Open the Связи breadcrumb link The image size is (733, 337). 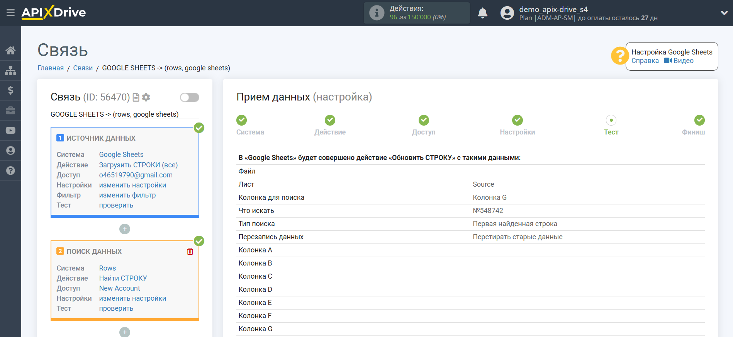[x=83, y=68]
